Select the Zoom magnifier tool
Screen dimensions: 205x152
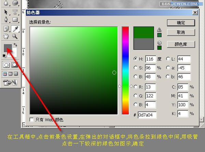15,36
